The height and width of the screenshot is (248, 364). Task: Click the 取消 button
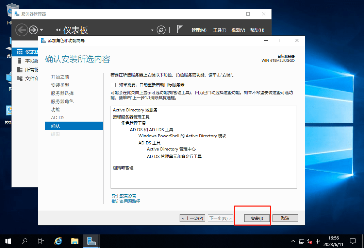(x=285, y=218)
